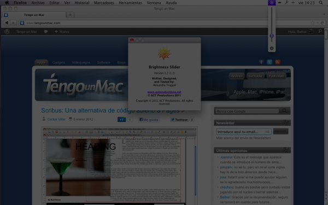The width and height of the screenshot is (328, 205).
Task: Click the Introduce aquí tu email field
Action: click(x=243, y=132)
